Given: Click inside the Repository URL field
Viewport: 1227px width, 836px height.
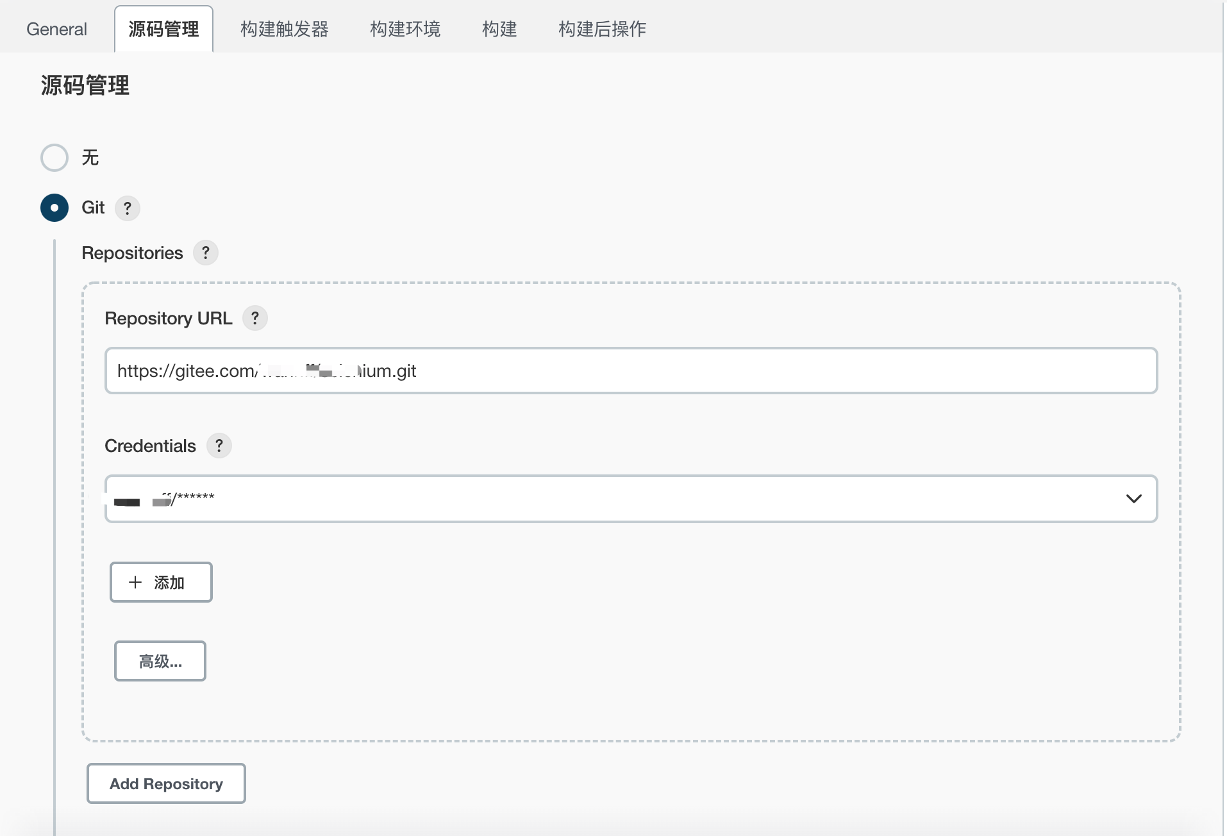Looking at the screenshot, I should pyautogui.click(x=630, y=371).
